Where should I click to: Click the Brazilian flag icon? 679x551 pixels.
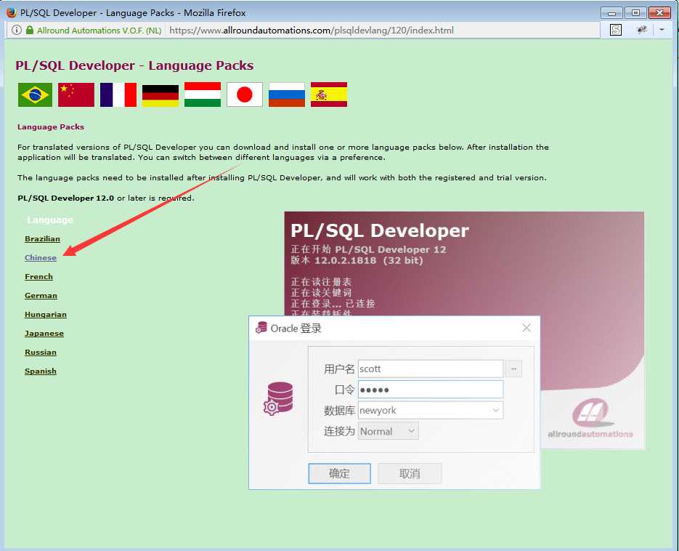point(35,94)
